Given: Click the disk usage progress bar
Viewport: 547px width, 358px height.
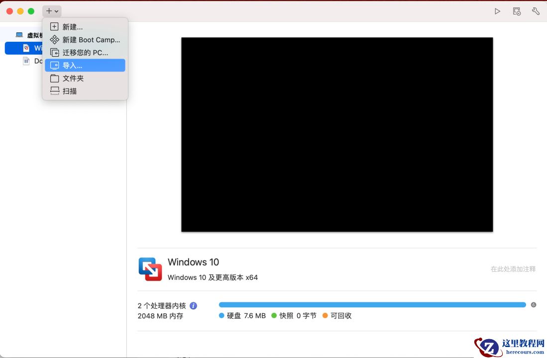Looking at the screenshot, I should (372, 305).
